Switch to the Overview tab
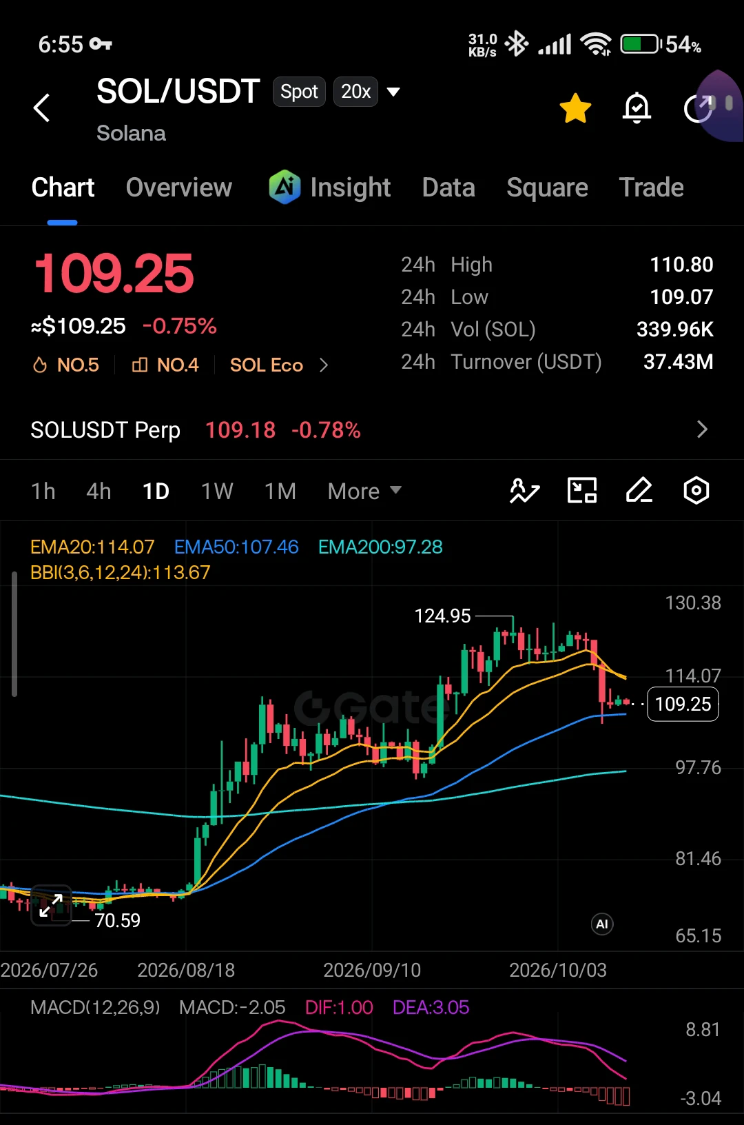Viewport: 744px width, 1125px height. (x=179, y=187)
